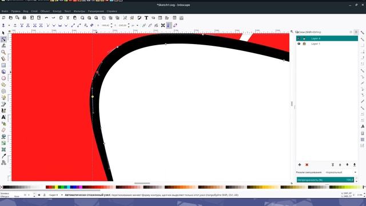The width and height of the screenshot is (366, 206).
Task: Select the Zoom magnifier tool
Action: 3,52
